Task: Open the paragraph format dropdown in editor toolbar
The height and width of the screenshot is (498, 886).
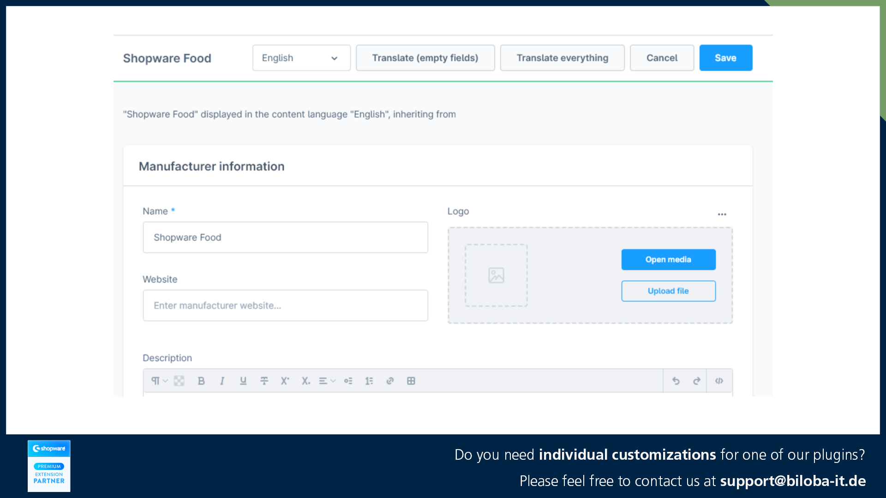Action: point(159,381)
